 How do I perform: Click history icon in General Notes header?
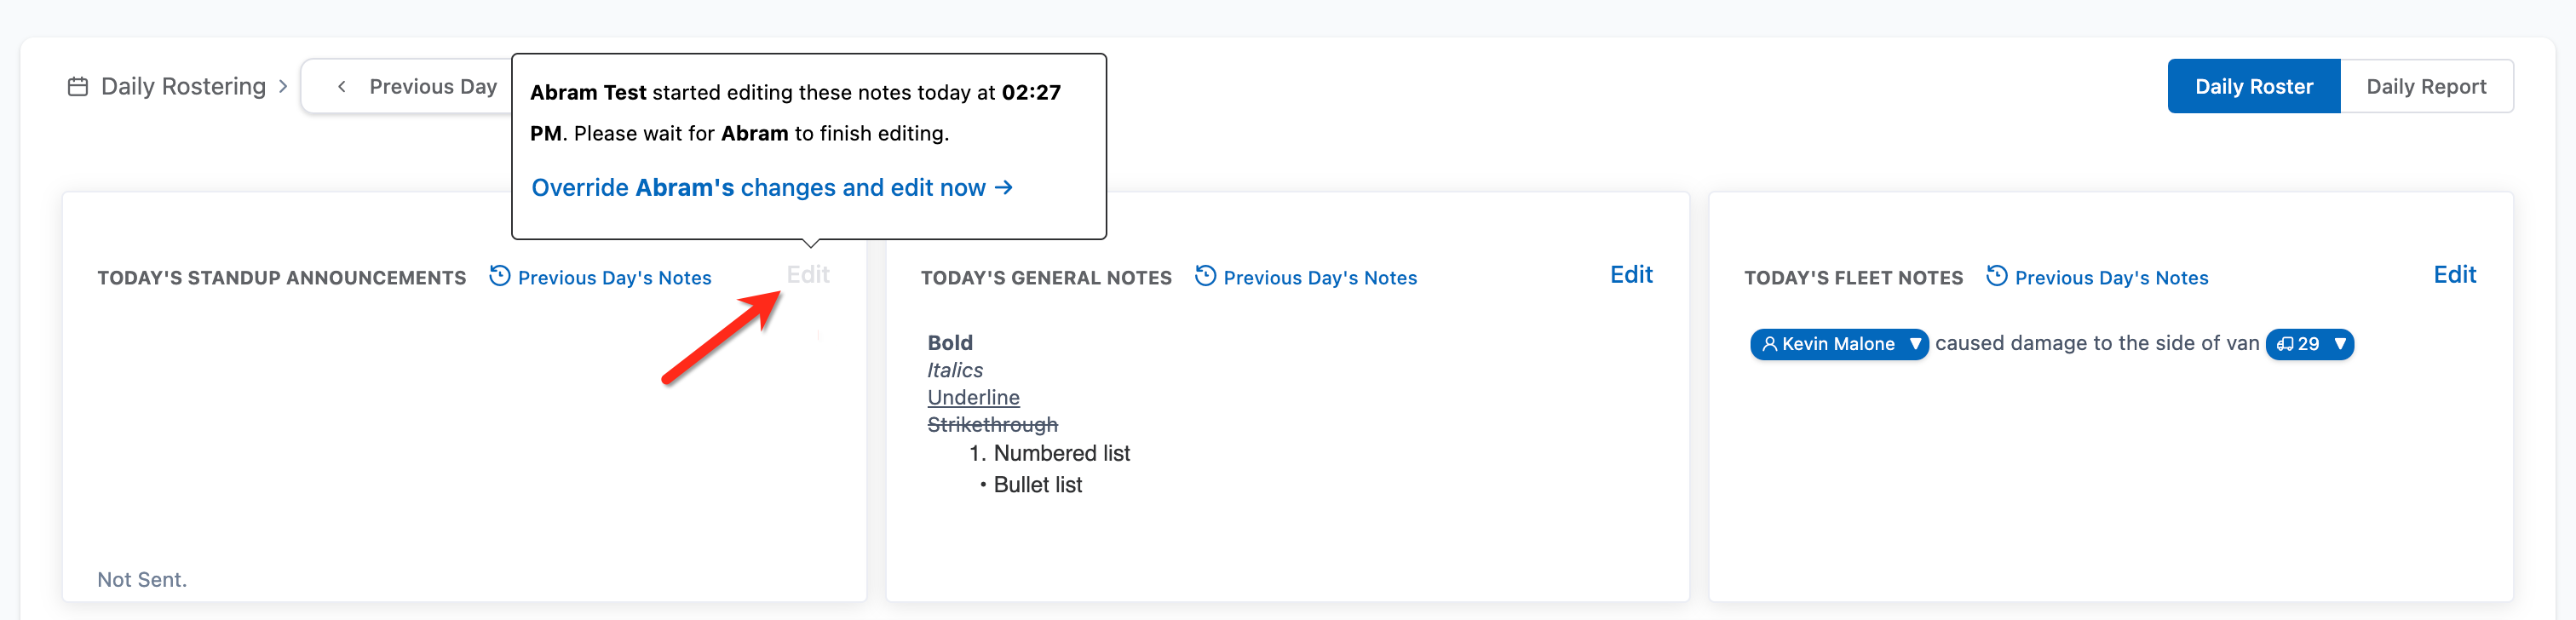coord(1205,276)
